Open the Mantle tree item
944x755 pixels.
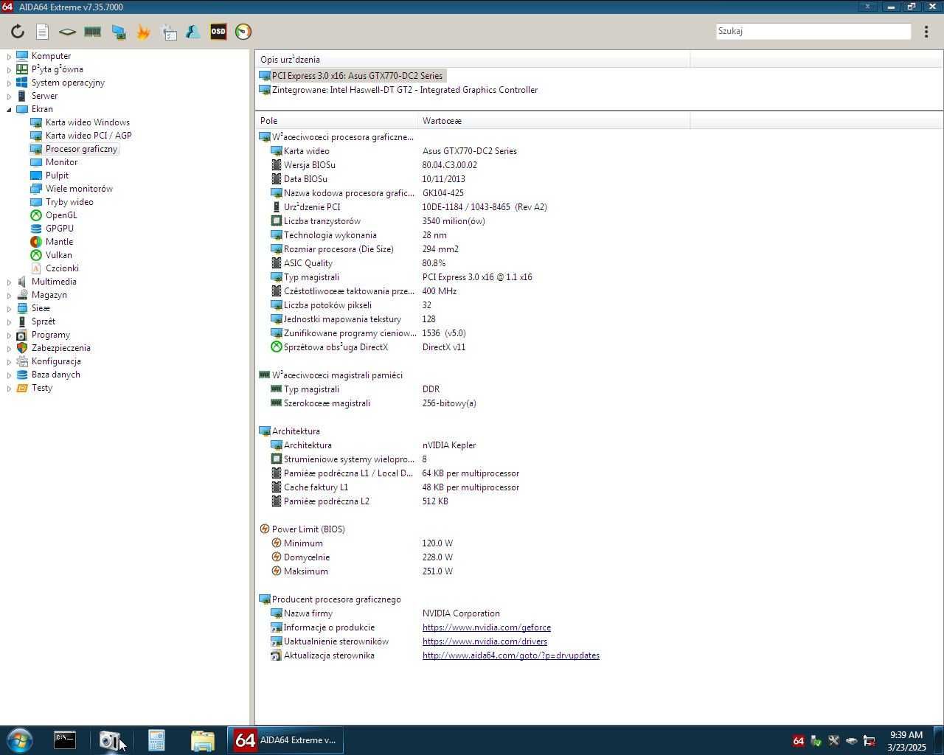tap(59, 242)
